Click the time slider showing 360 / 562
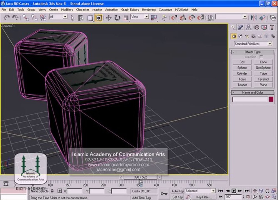 click(x=140, y=177)
